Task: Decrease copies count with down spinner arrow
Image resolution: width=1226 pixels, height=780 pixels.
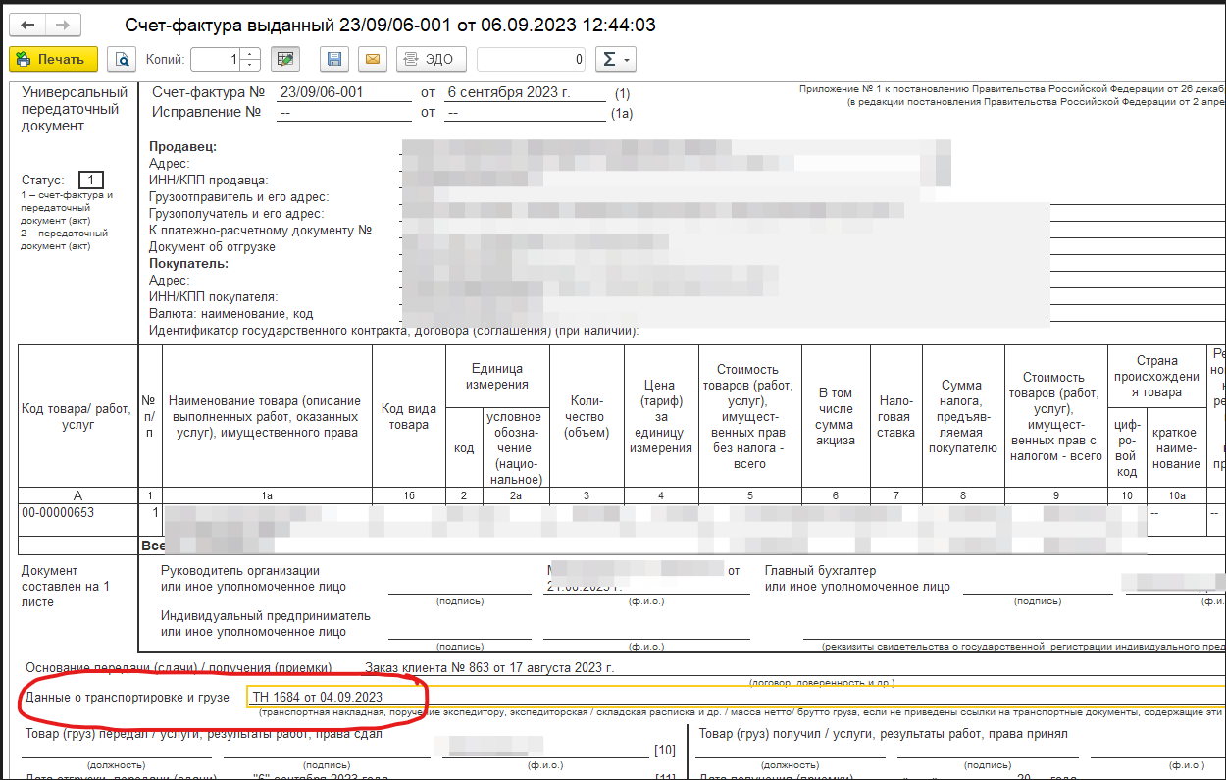Action: pos(250,66)
